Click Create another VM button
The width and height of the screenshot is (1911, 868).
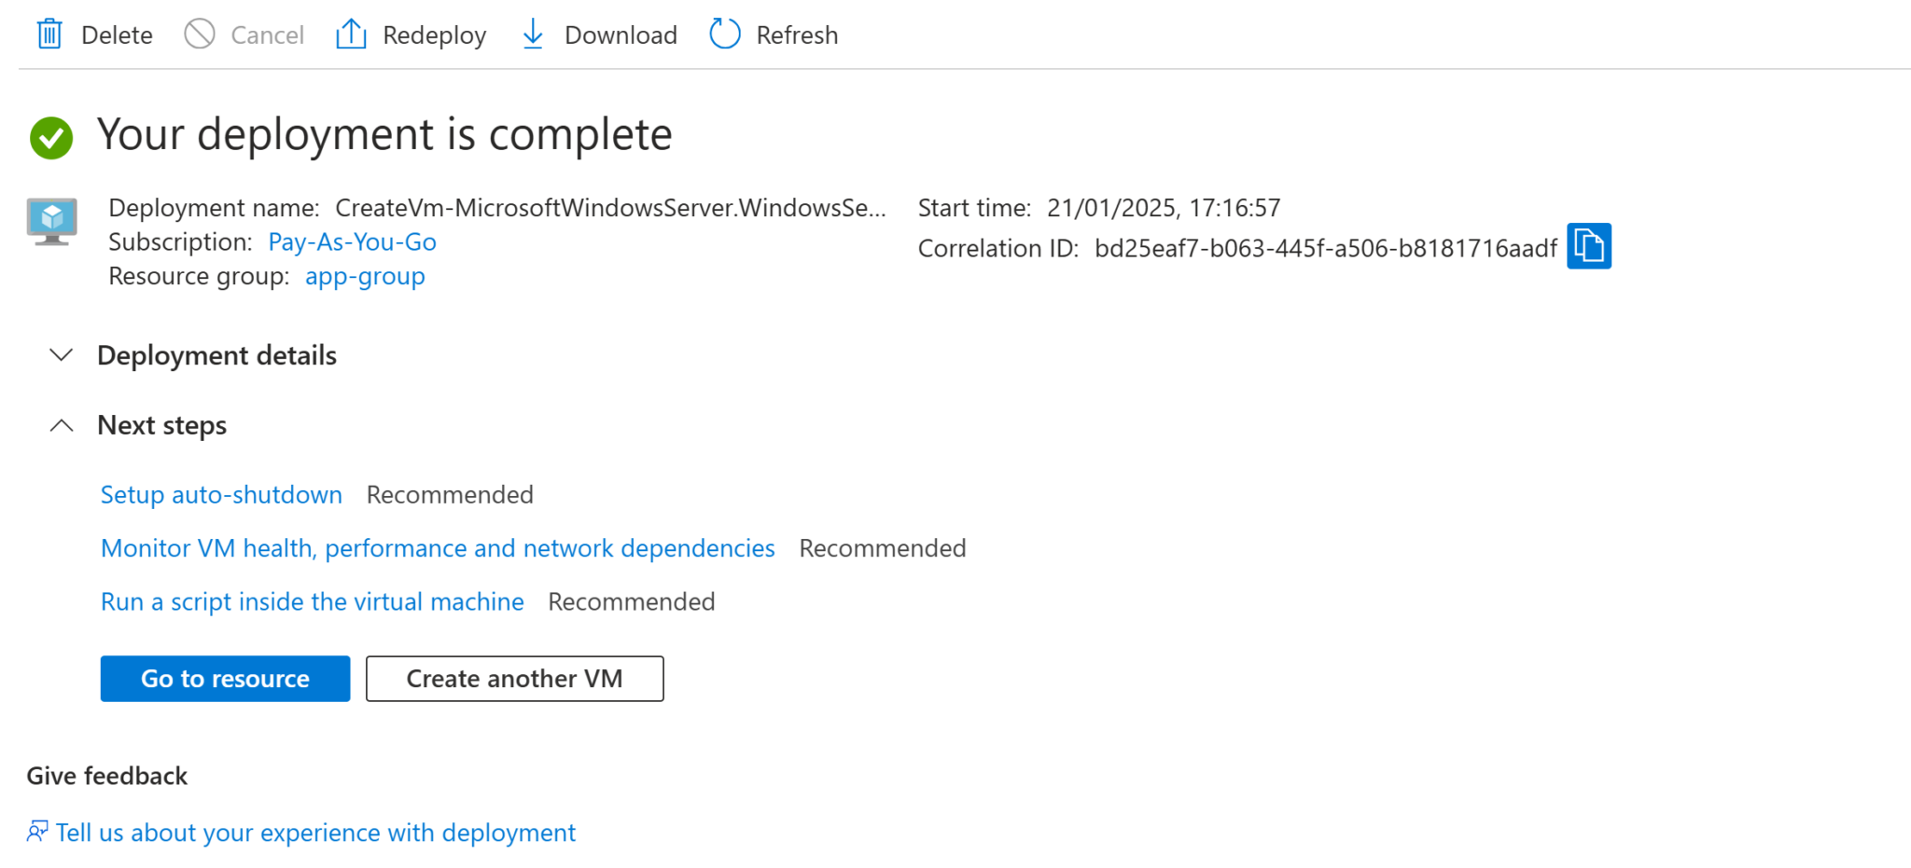pos(514,679)
